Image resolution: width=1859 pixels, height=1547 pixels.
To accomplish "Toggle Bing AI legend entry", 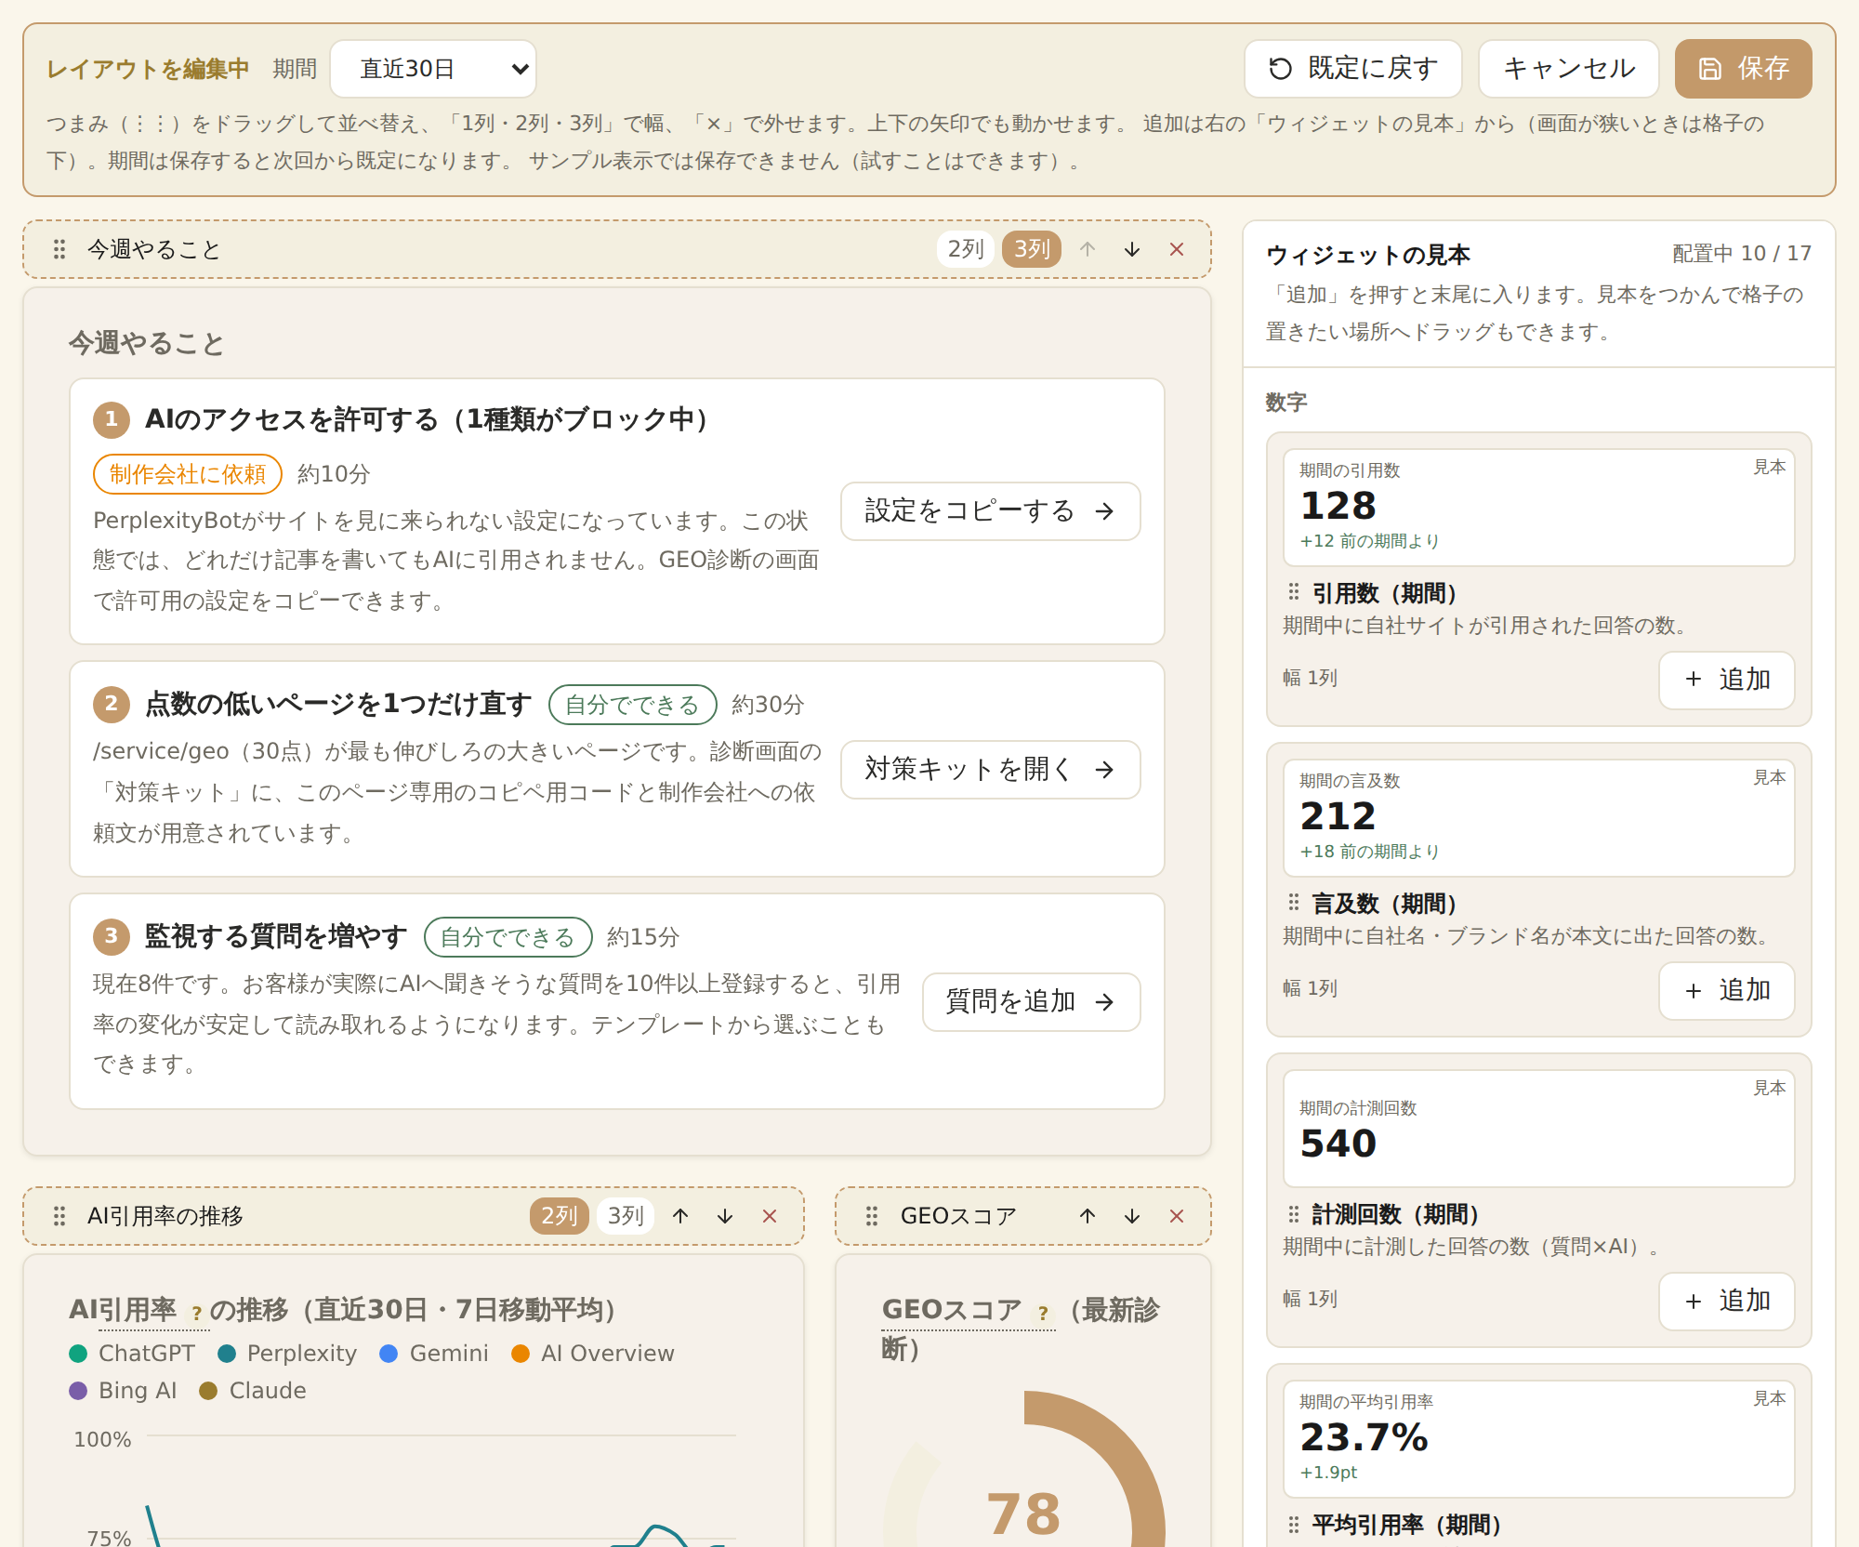I will 123,1391.
